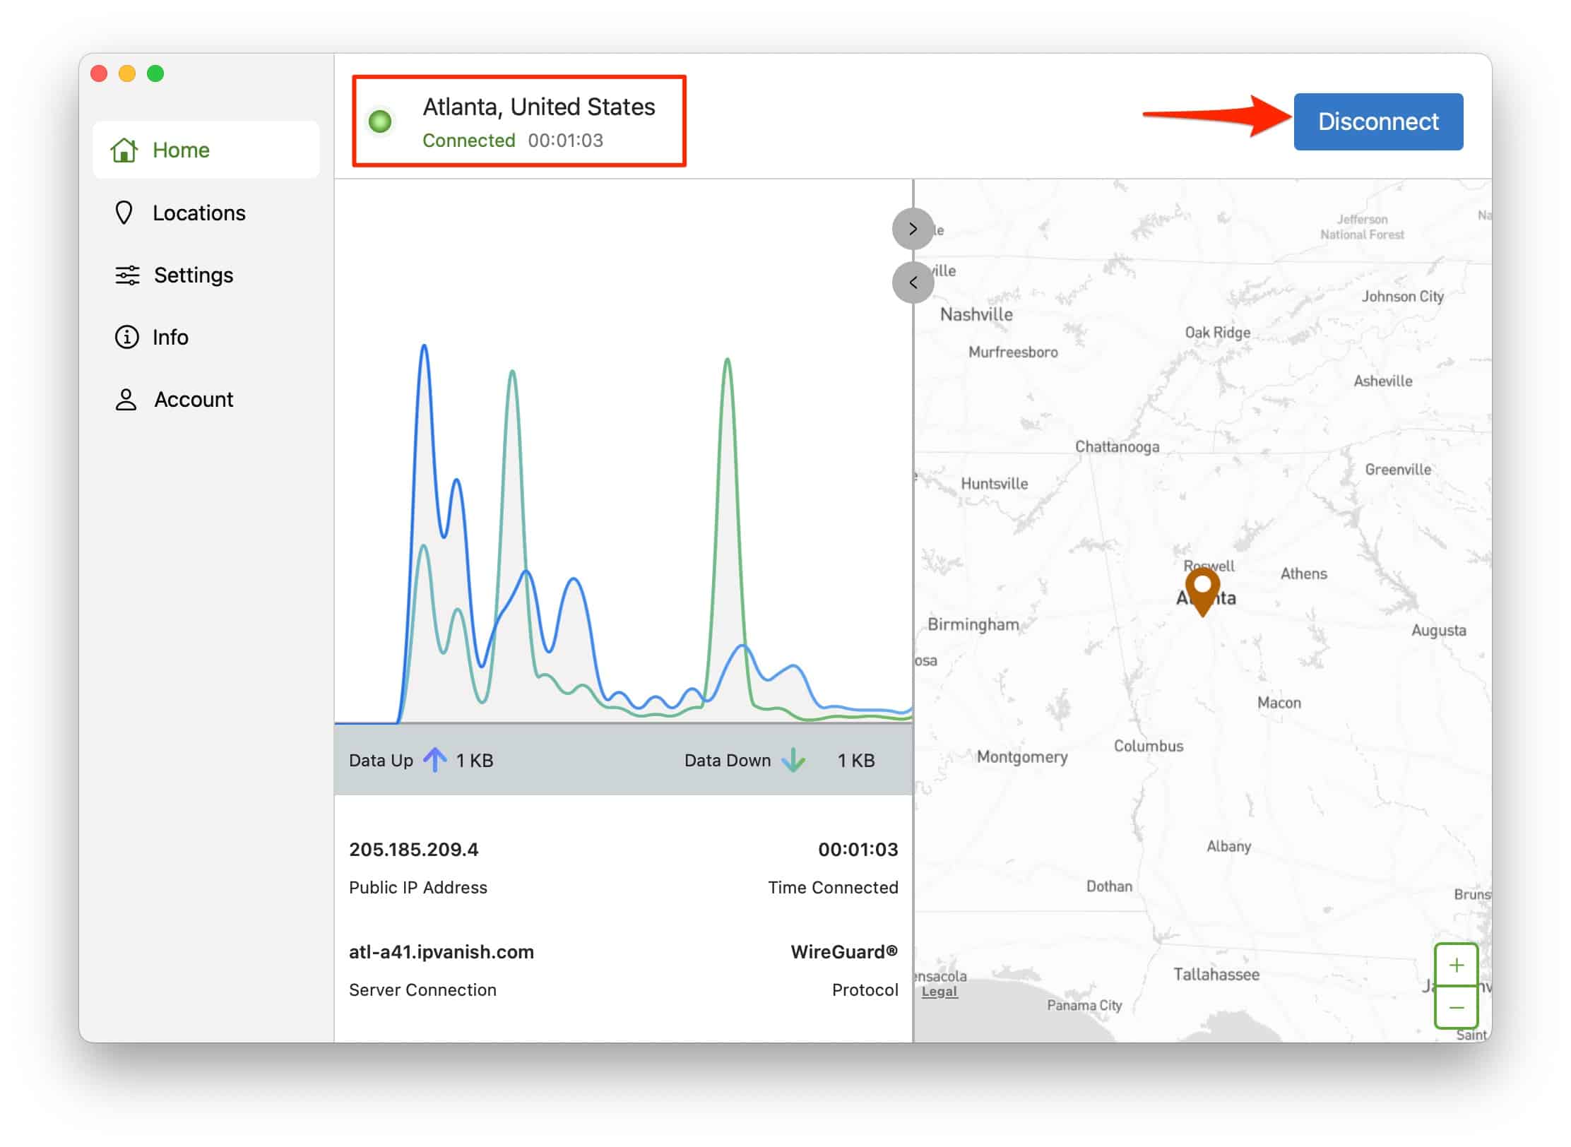Click the Data Up arrow icon
The height and width of the screenshot is (1147, 1571).
(434, 760)
